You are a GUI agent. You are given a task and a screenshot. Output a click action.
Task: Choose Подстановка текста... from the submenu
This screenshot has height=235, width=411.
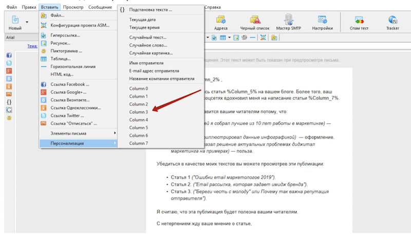pyautogui.click(x=161, y=10)
